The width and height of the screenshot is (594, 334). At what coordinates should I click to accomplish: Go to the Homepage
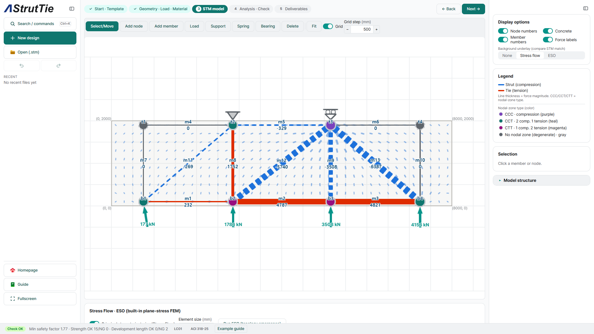(40, 270)
